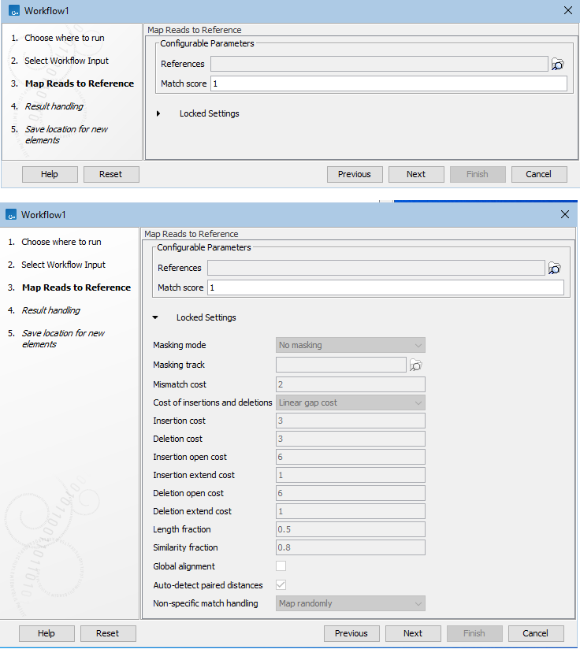
Task: Open the Non-specific match handling dropdown
Action: coord(351,604)
